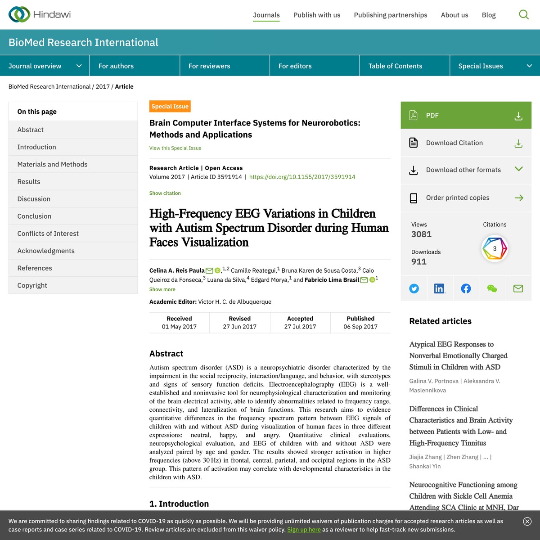Share the article on Facebook
The image size is (540, 540).
click(466, 288)
